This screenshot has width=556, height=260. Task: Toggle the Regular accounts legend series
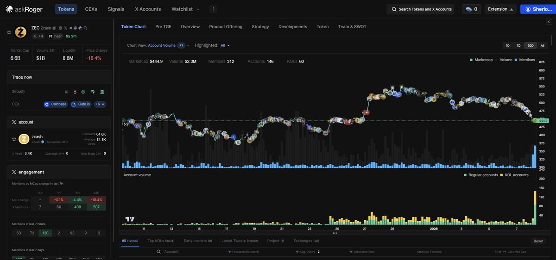[x=480, y=175]
